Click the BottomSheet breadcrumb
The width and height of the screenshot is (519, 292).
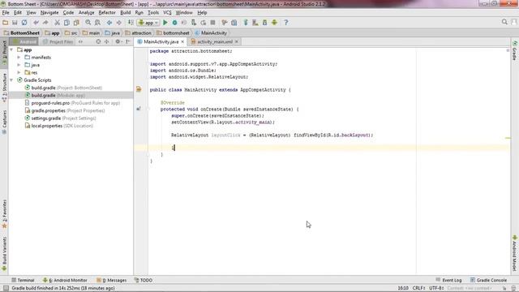tap(22, 32)
